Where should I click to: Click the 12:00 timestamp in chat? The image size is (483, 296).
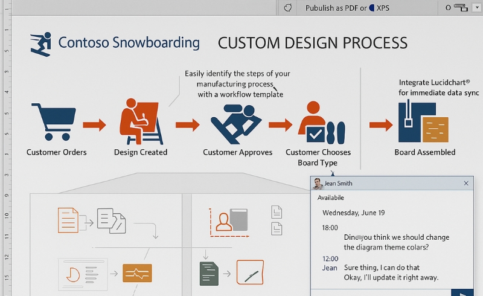point(330,259)
